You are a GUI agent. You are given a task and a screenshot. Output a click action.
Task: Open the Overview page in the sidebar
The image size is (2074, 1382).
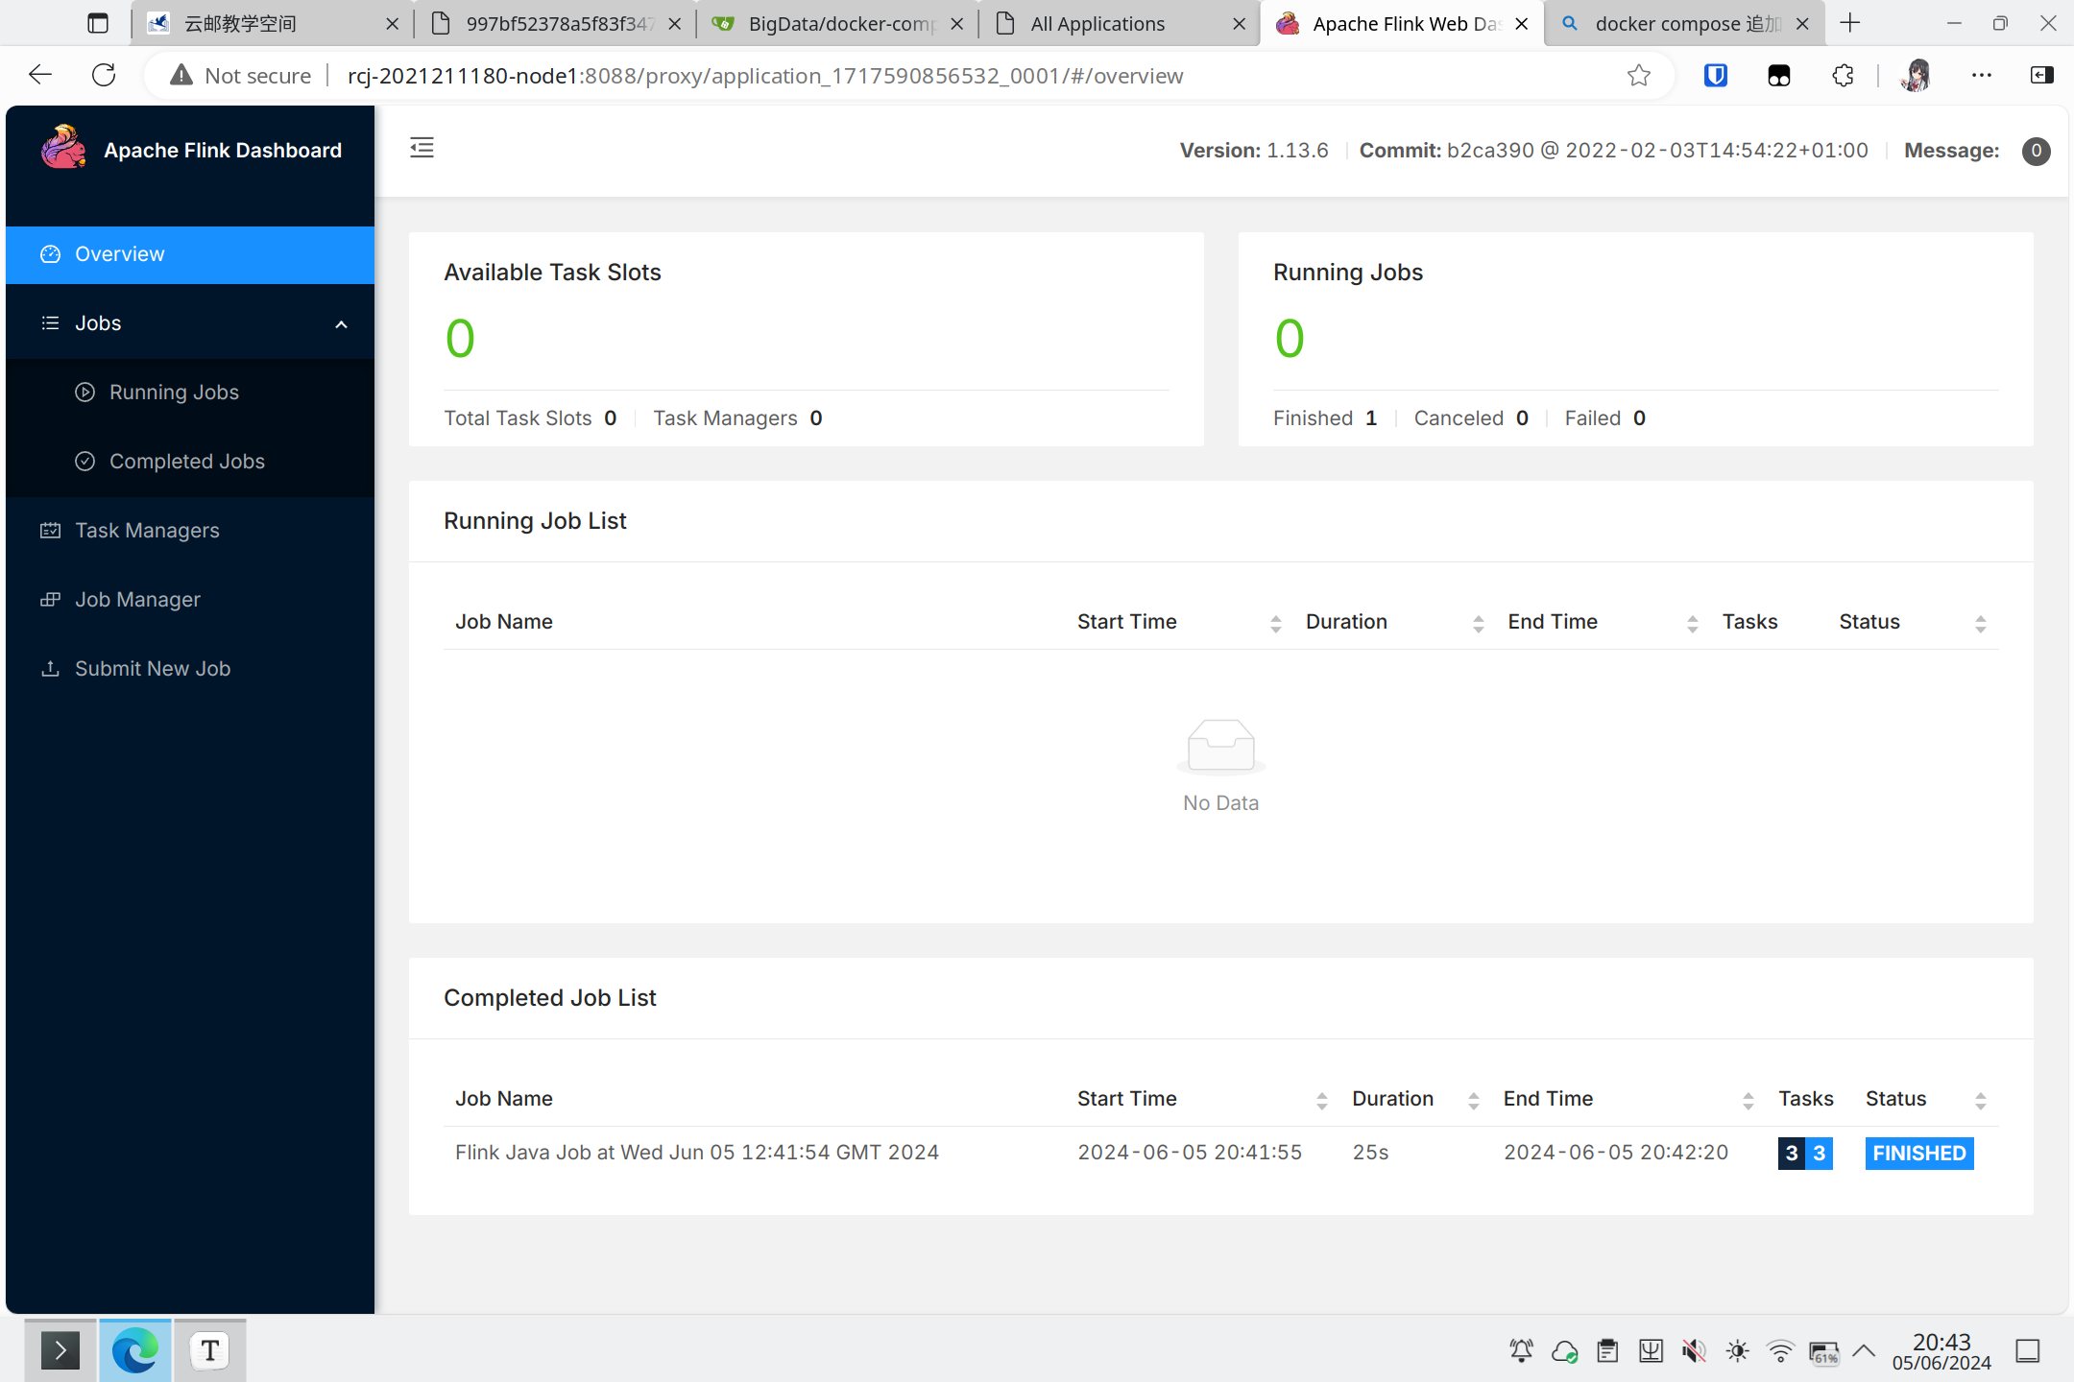190,254
